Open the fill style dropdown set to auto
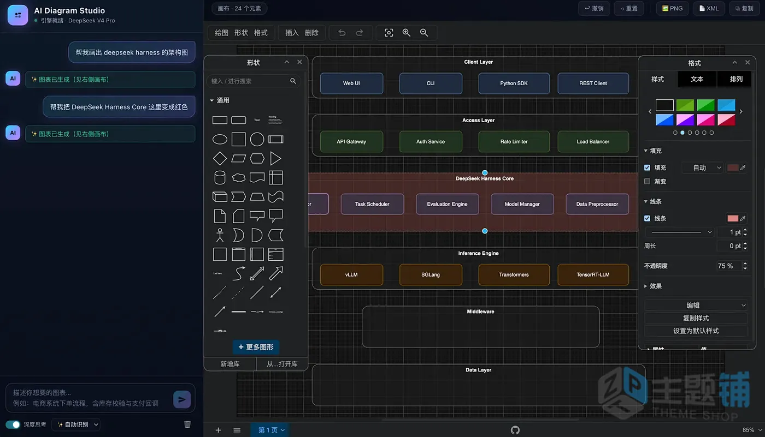765x437 pixels. (x=703, y=168)
